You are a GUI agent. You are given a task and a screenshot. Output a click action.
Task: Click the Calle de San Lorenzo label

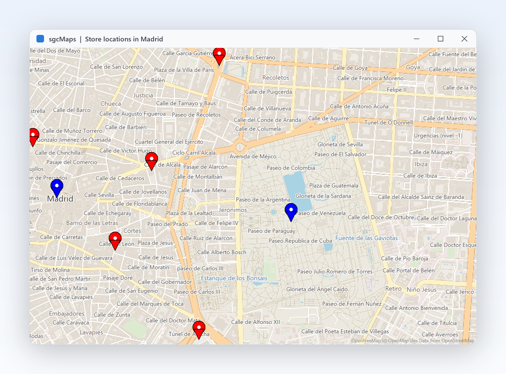click(x=116, y=67)
